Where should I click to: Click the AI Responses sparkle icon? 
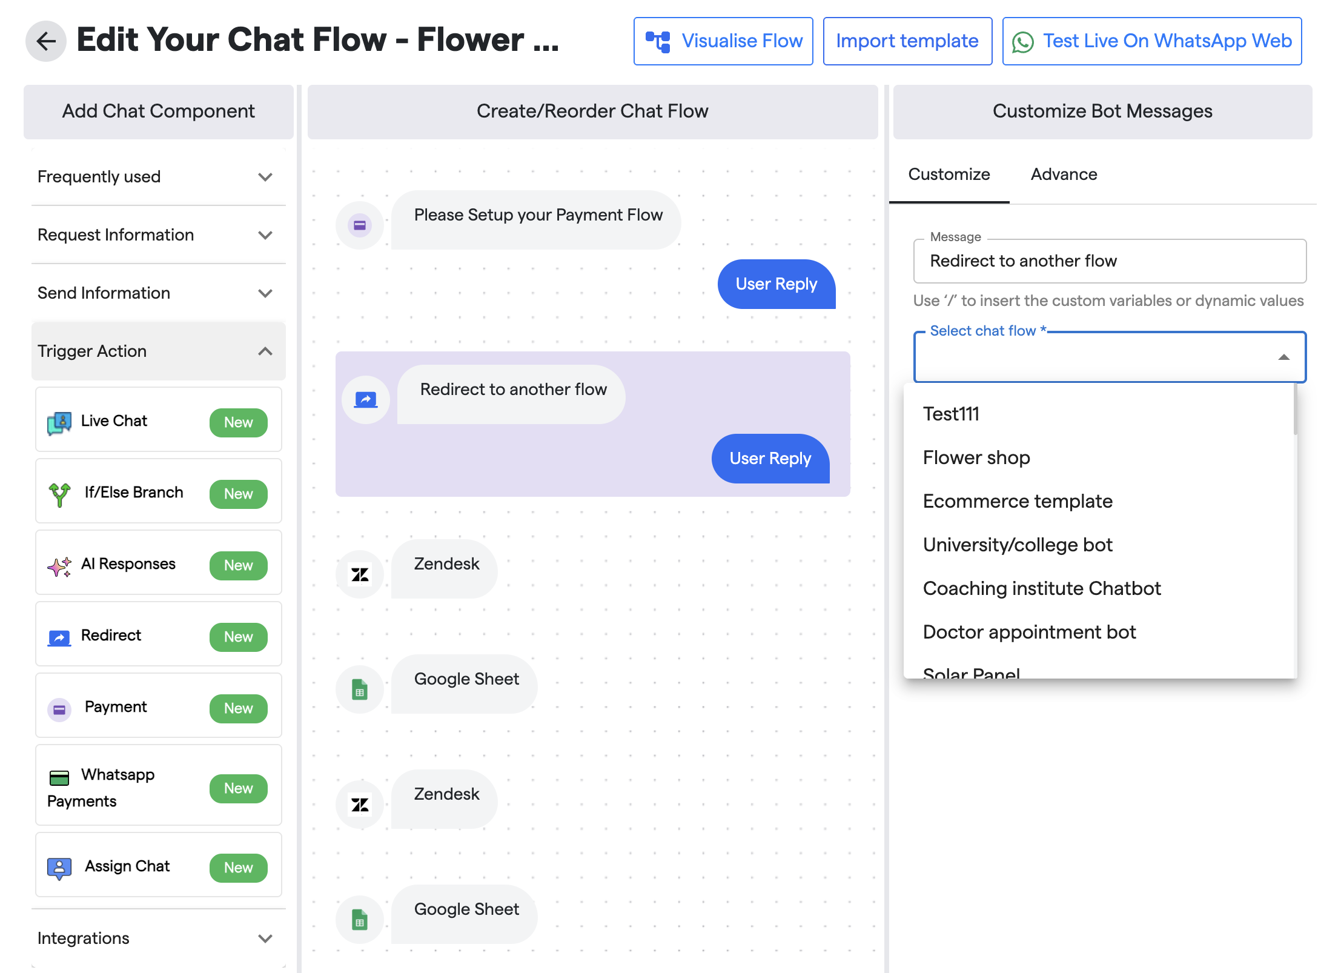pyautogui.click(x=59, y=566)
